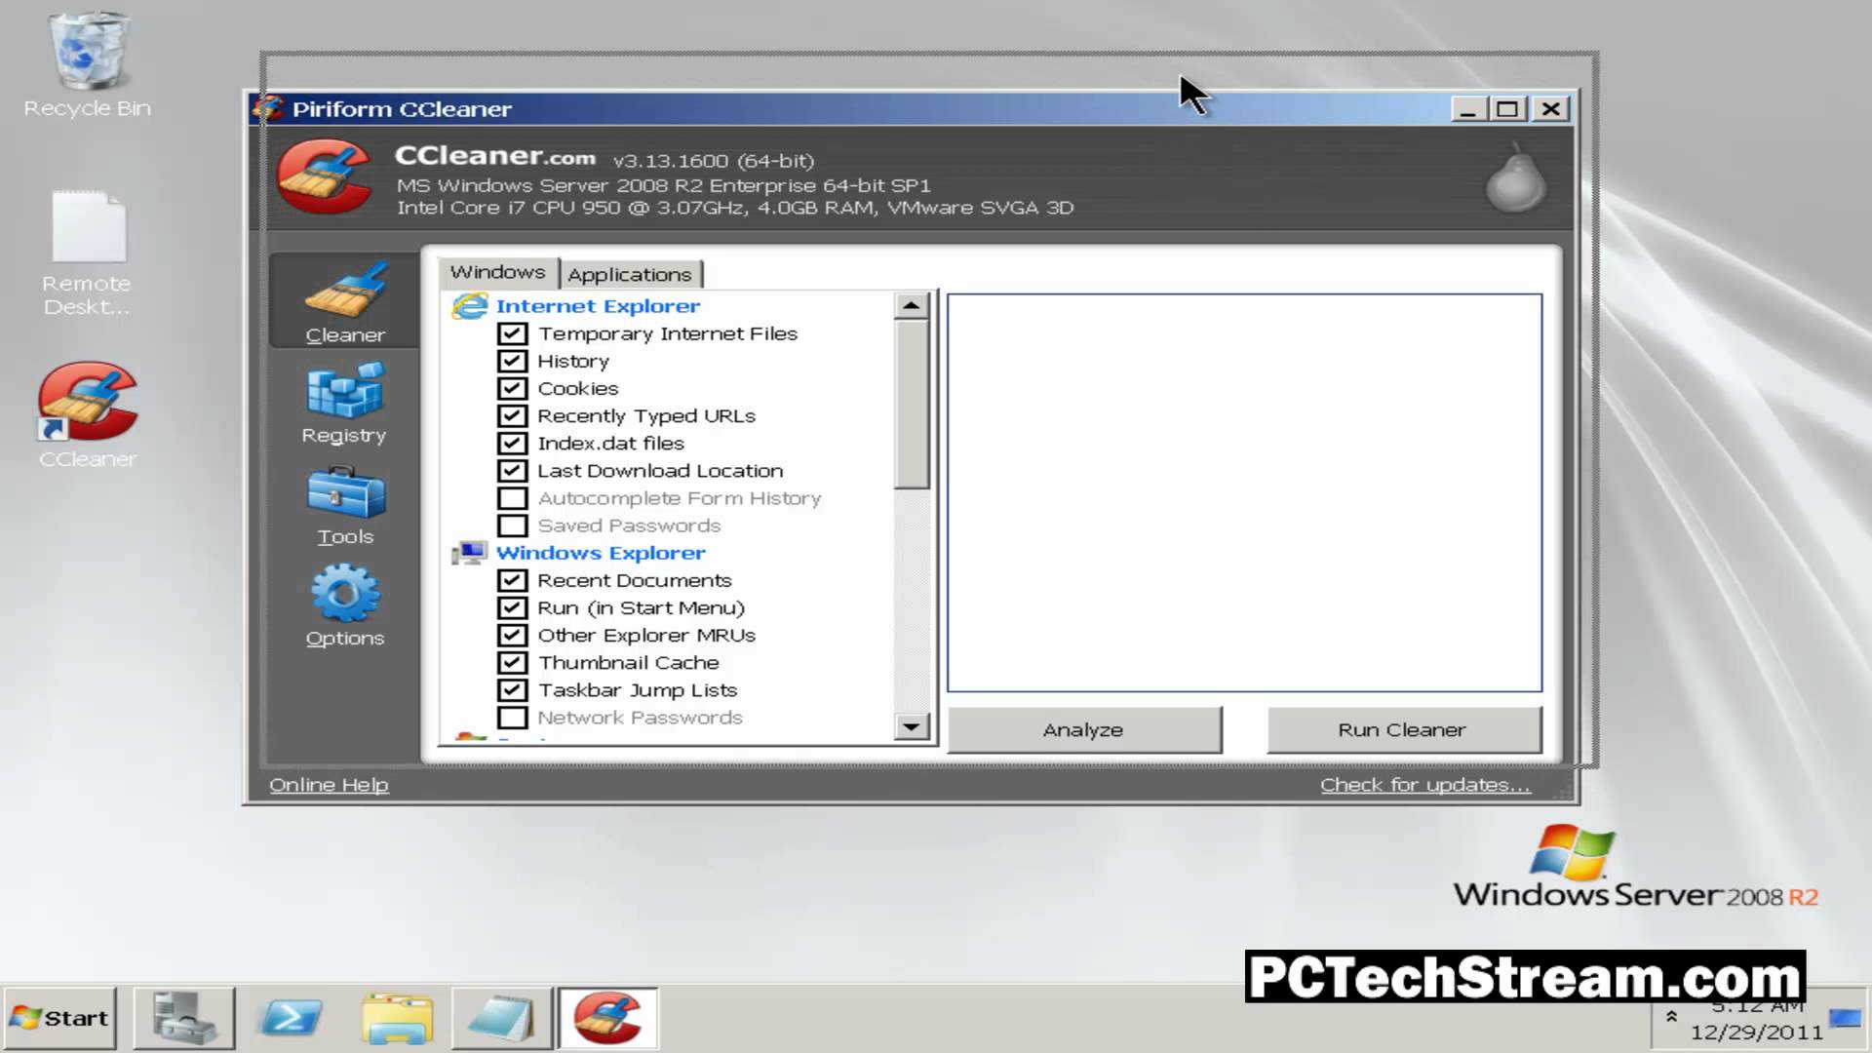
Task: Switch to the Applications tab
Action: pyautogui.click(x=630, y=274)
